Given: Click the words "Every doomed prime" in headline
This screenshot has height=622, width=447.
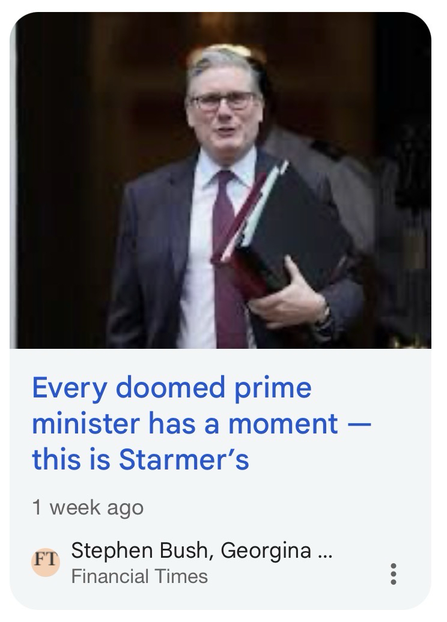Looking at the screenshot, I should [171, 388].
